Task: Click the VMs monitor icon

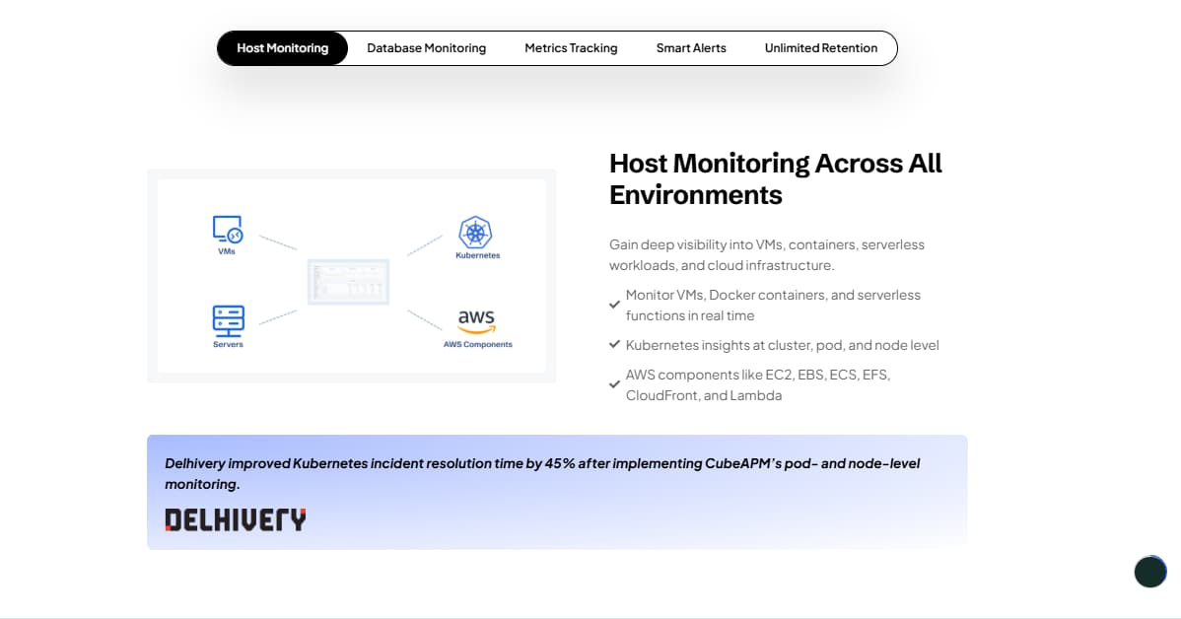Action: point(228,230)
